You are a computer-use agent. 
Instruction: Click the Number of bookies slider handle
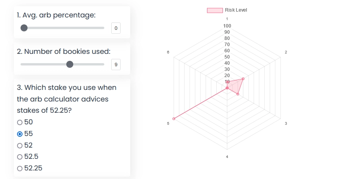(x=70, y=64)
